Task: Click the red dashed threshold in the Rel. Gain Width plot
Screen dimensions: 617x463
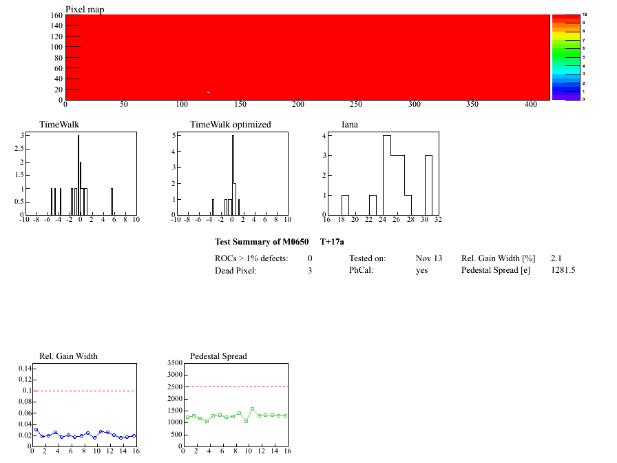Action: 85,391
